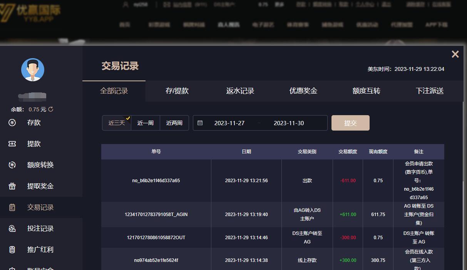Click the 交易额度 column header
This screenshot has height=270, width=467.
pos(348,152)
